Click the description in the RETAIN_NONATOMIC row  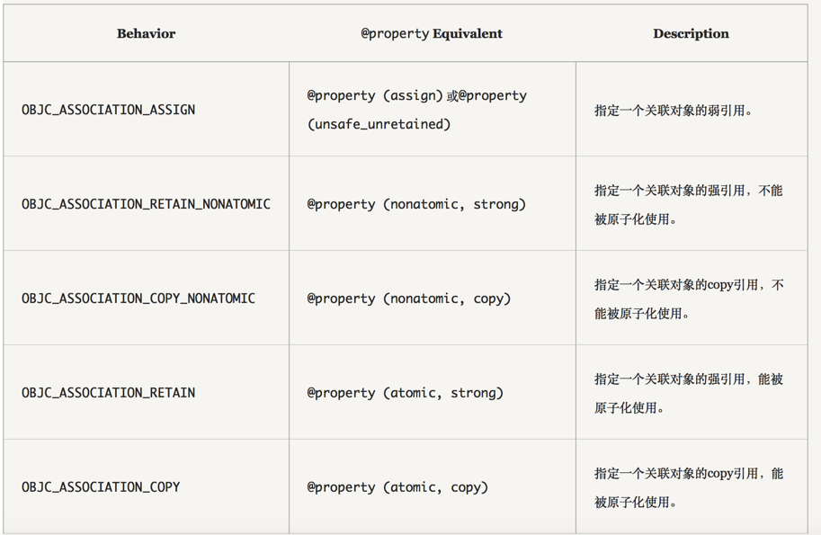[x=688, y=204]
